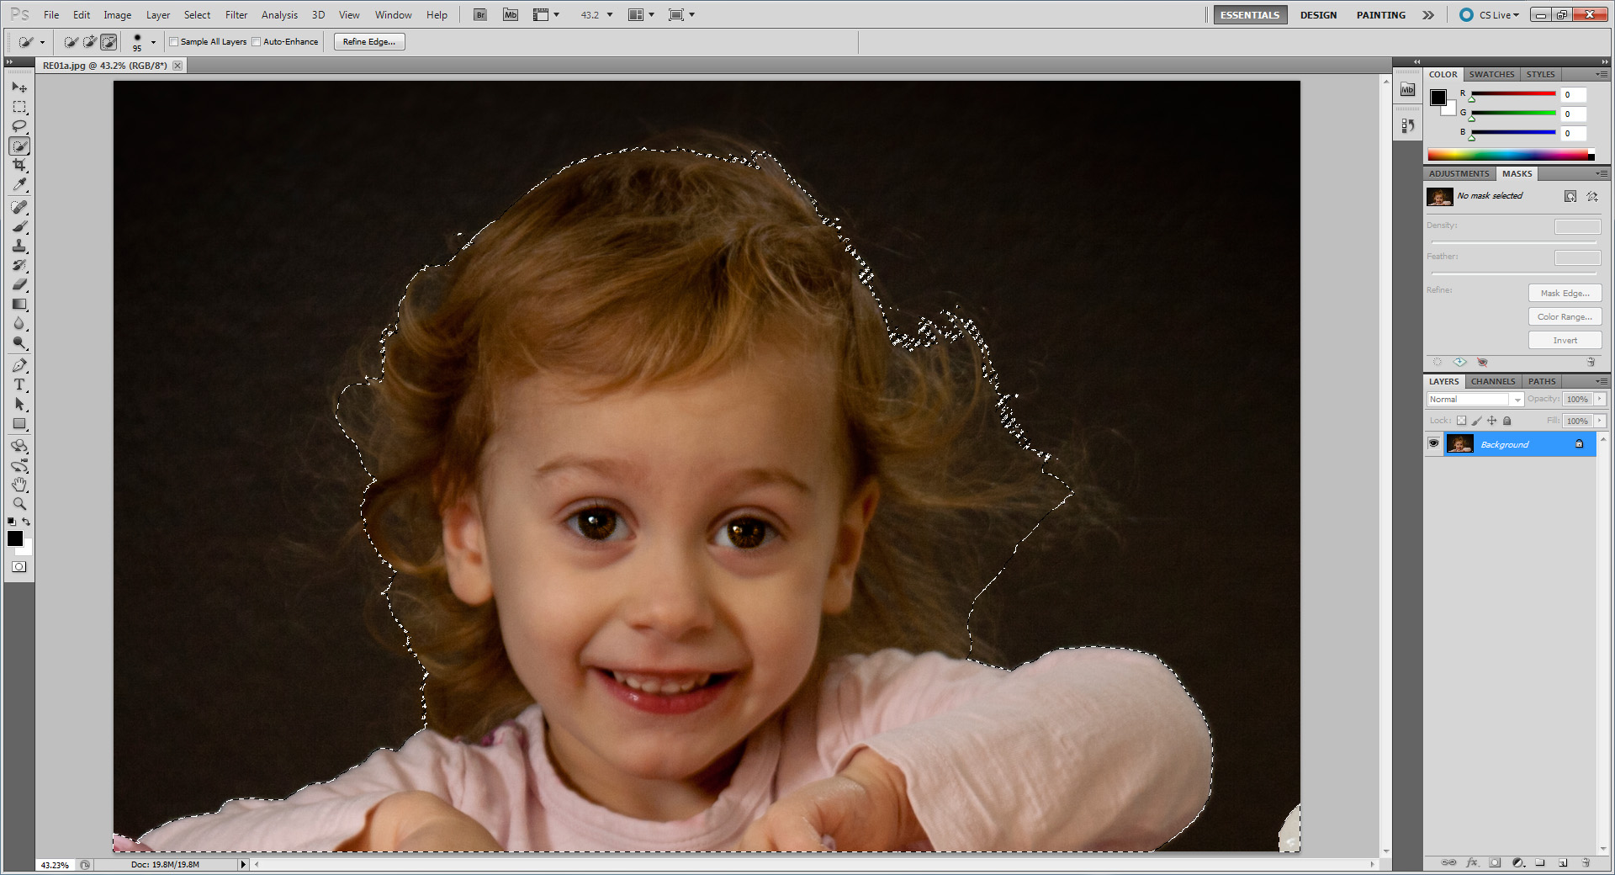
Task: Open the brush picker dropdown
Action: click(153, 42)
